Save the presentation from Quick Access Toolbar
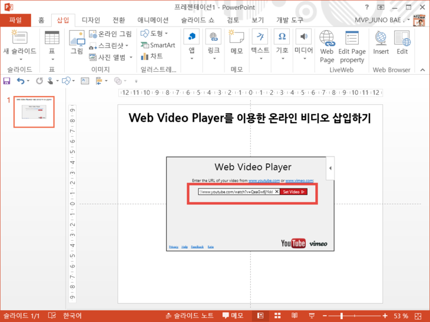Viewport: 430px width, 322px height. [x=6, y=81]
